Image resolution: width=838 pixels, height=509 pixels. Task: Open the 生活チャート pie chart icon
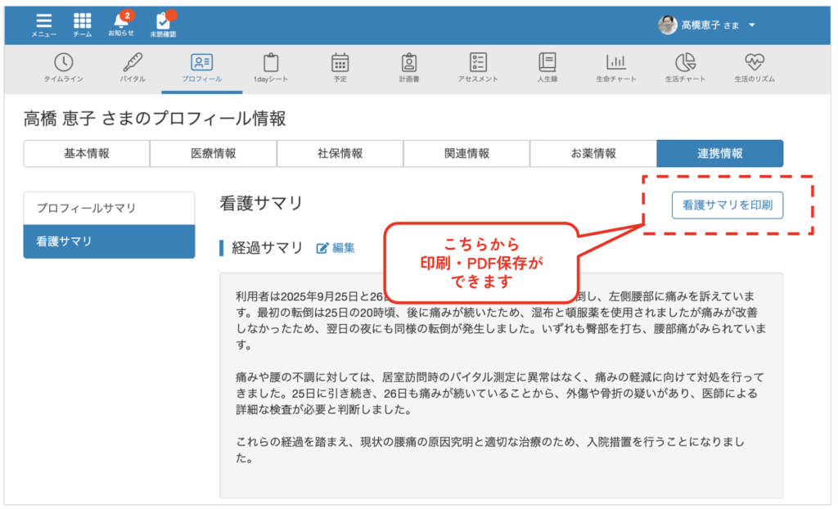(685, 63)
